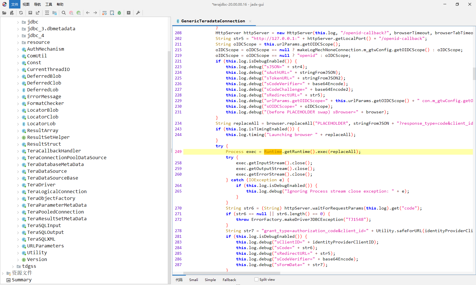Click line number 272 in the gutter
The height and width of the screenshot is (285, 476).
point(178,219)
